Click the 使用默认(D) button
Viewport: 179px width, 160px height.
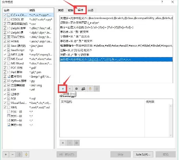(x=67, y=154)
